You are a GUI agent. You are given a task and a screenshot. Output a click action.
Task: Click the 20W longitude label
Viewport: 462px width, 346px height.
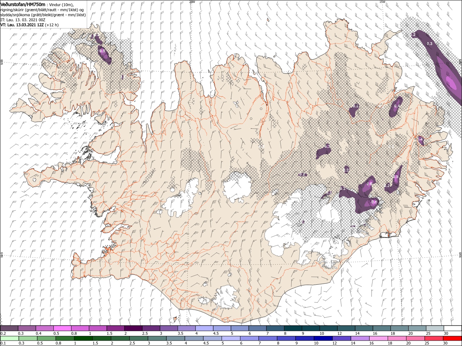coord(192,1)
